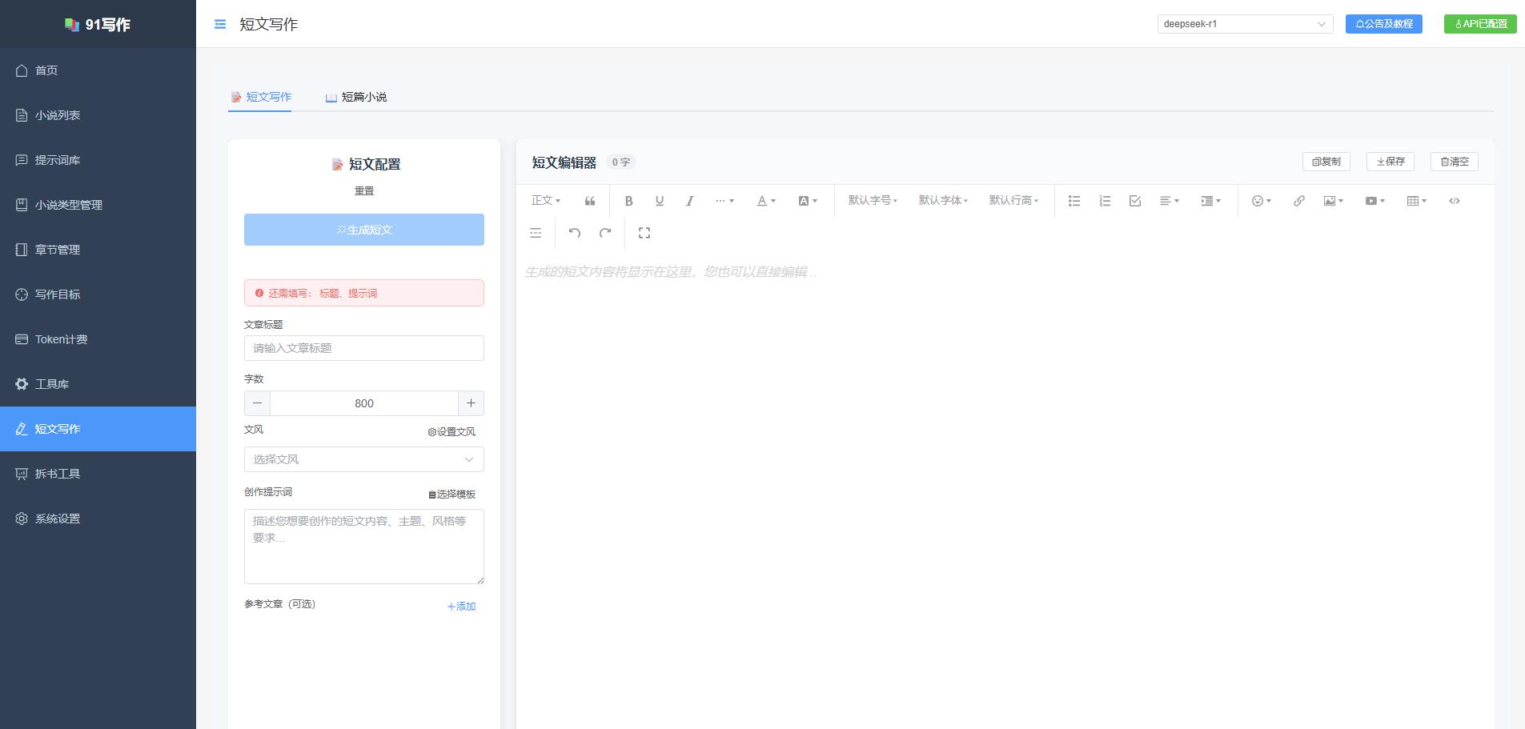
Task: Open 小说列表 in sidebar
Action: [x=98, y=115]
